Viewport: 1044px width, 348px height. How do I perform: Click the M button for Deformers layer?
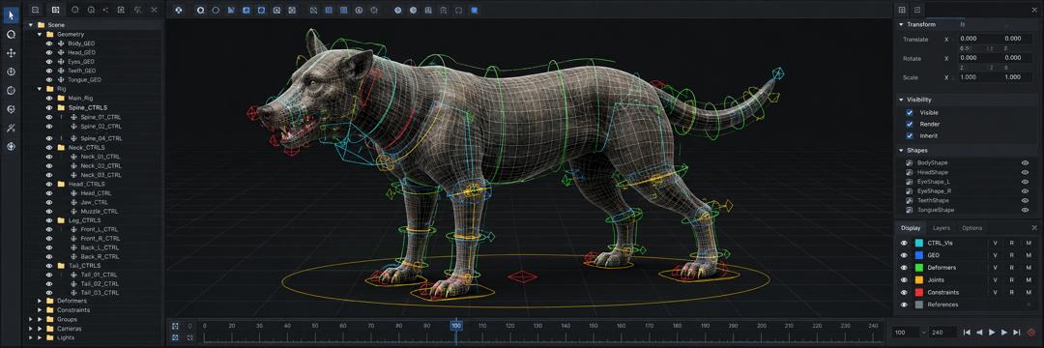tap(1029, 268)
